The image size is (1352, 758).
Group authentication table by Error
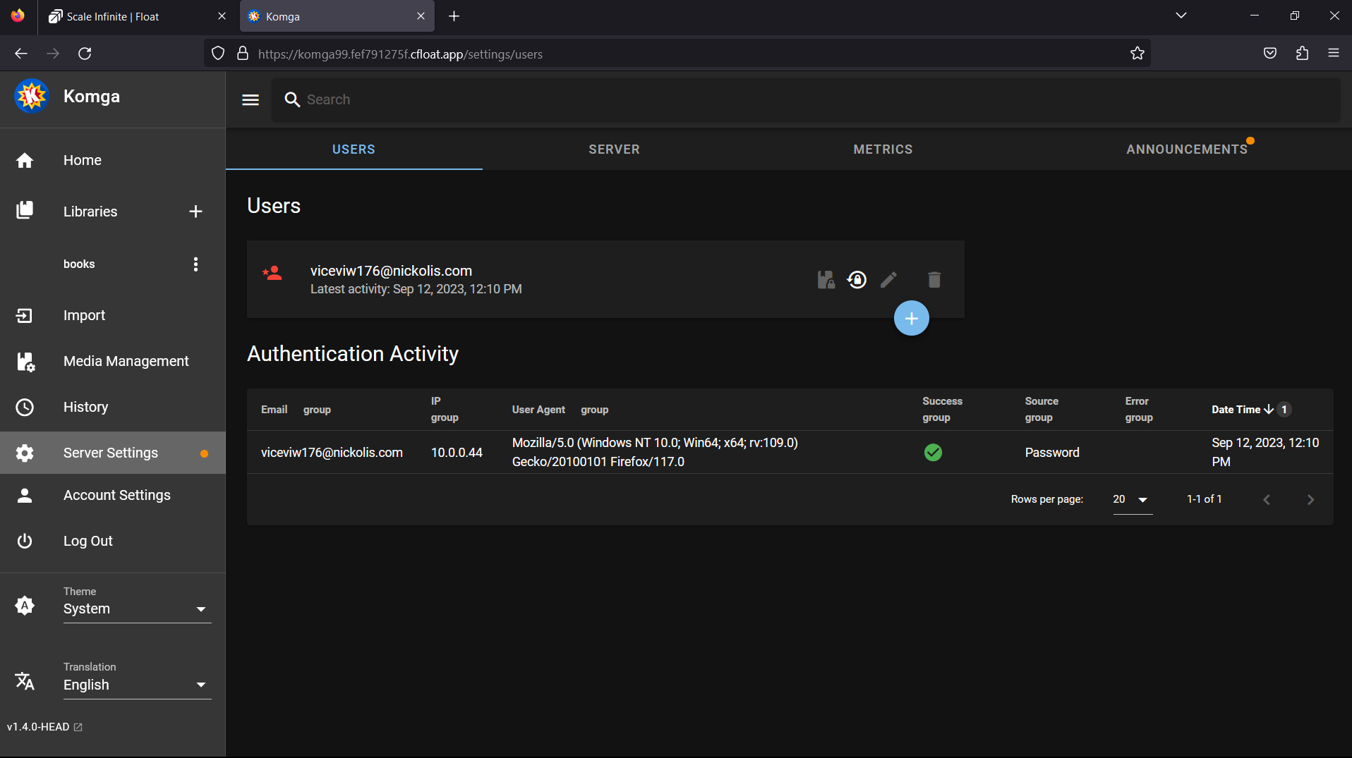point(1139,417)
